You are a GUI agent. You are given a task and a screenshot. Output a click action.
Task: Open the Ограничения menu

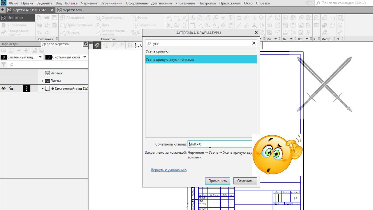tap(112, 3)
